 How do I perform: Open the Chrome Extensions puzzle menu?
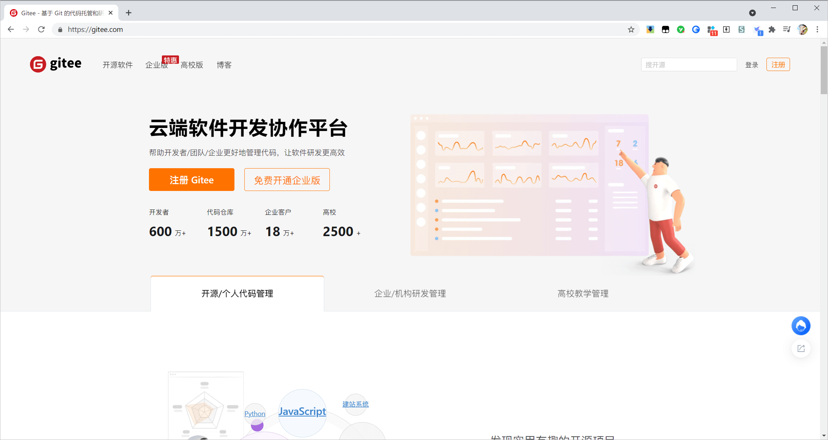coord(772,30)
